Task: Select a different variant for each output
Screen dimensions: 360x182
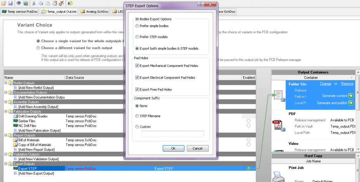Action: pyautogui.click(x=38, y=48)
